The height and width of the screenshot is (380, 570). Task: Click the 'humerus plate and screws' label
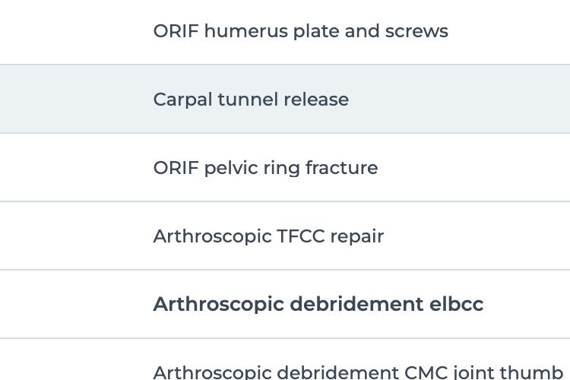[326, 31]
